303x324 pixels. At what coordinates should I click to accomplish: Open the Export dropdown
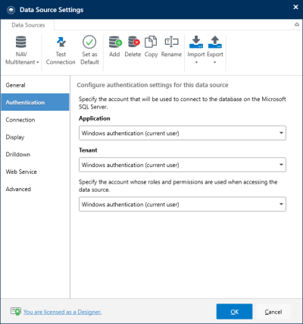(x=215, y=51)
